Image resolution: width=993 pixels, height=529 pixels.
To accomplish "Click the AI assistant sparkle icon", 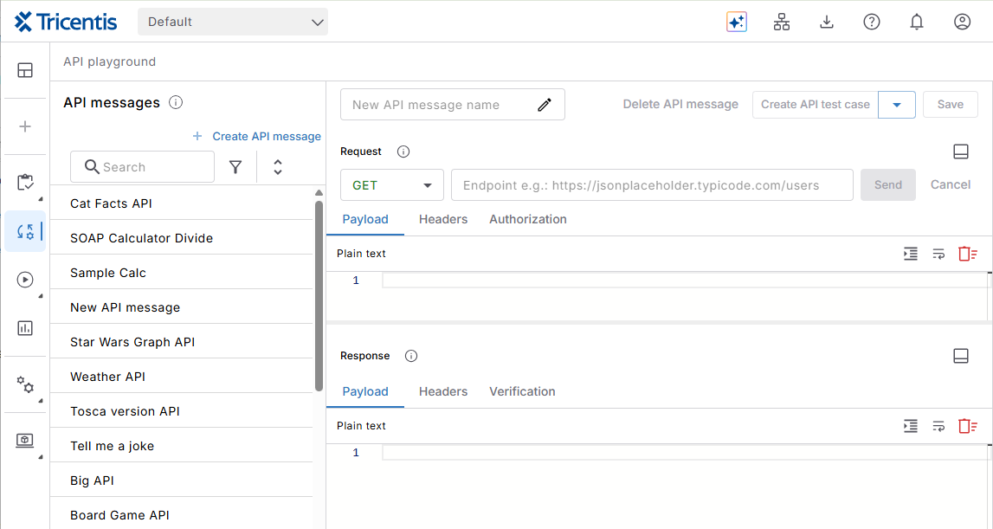I will (737, 23).
